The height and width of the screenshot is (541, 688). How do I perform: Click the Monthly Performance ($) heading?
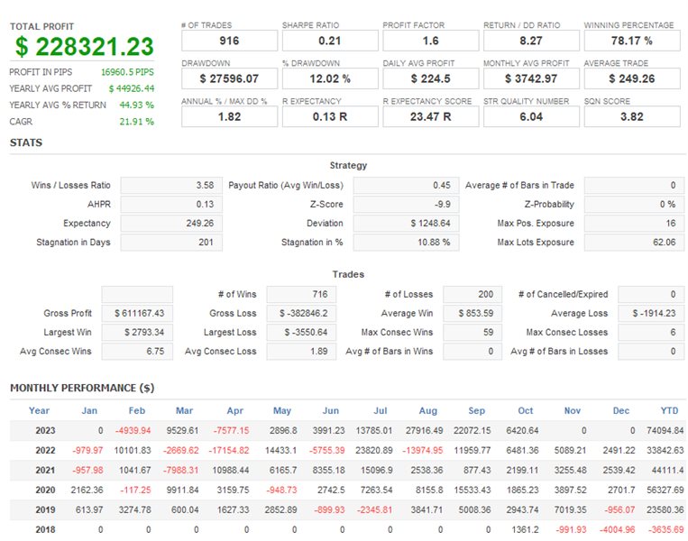coord(82,388)
